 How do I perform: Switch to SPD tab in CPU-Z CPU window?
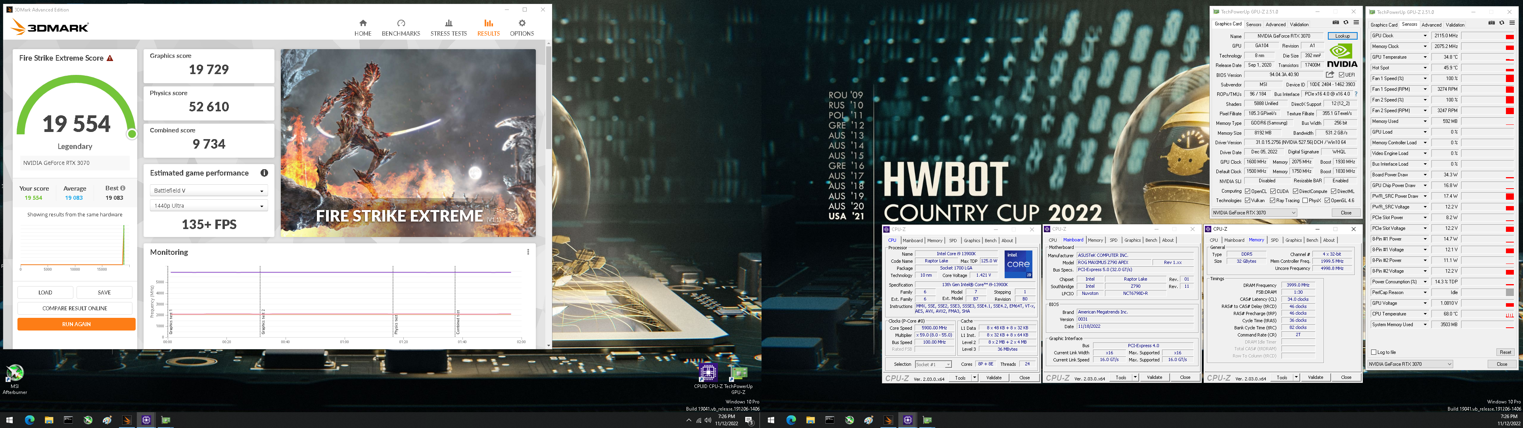952,241
